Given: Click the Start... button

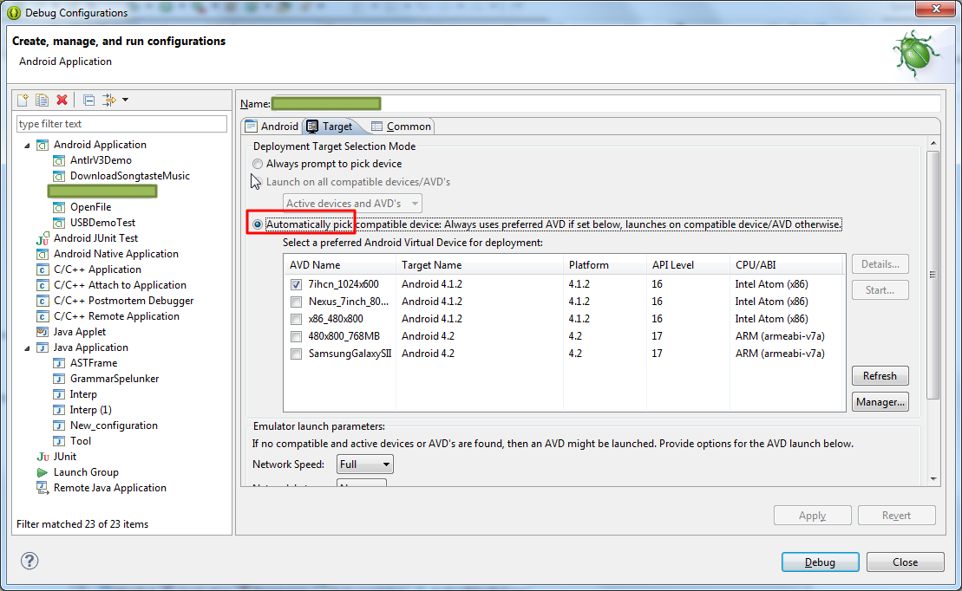Looking at the screenshot, I should coord(880,290).
